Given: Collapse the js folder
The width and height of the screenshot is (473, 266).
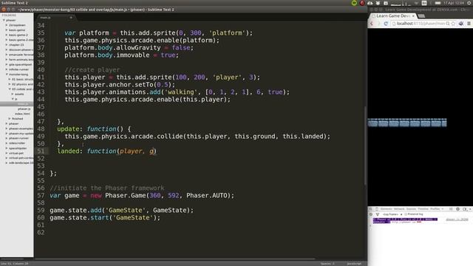Looking at the screenshot, I should click(13, 99).
